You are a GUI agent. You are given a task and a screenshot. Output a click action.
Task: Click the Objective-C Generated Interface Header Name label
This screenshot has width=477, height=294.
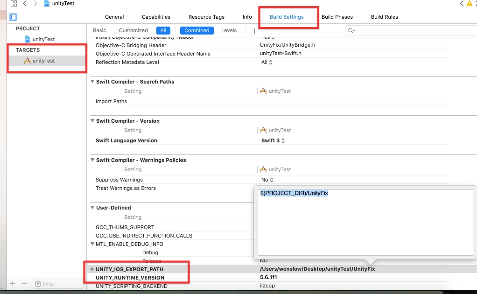153,54
